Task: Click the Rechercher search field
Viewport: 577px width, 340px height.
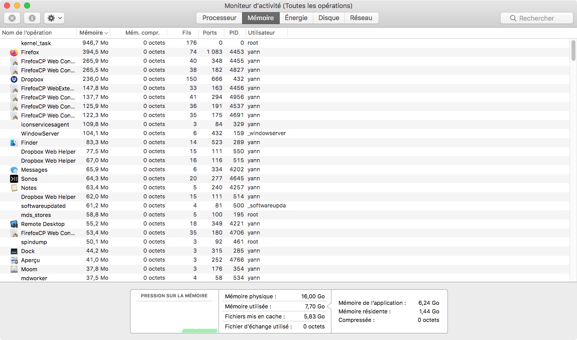Action: pos(536,18)
